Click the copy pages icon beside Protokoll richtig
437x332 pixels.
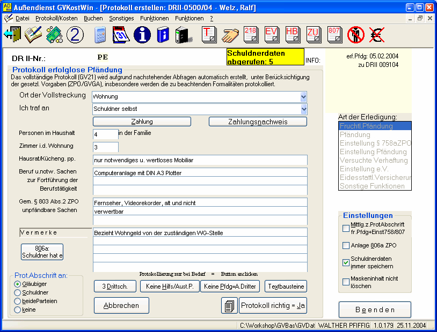point(229,306)
